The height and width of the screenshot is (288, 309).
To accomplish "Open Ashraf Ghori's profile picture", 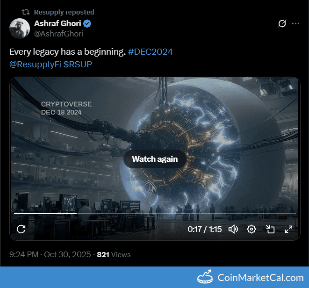I will click(20, 29).
